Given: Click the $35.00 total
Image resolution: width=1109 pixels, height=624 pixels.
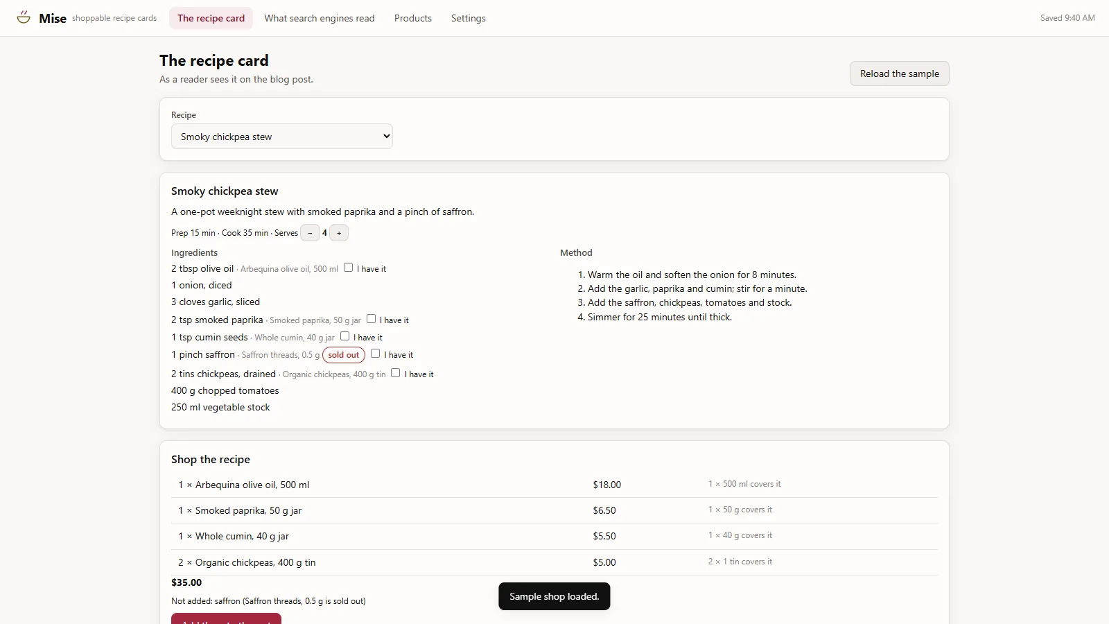Looking at the screenshot, I should pyautogui.click(x=186, y=582).
